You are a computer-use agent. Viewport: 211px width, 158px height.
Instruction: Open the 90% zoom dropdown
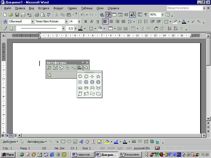coord(162,15)
